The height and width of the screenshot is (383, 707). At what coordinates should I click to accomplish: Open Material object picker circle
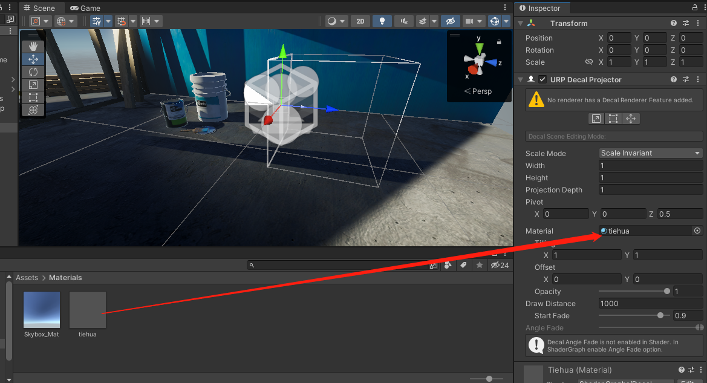click(697, 231)
